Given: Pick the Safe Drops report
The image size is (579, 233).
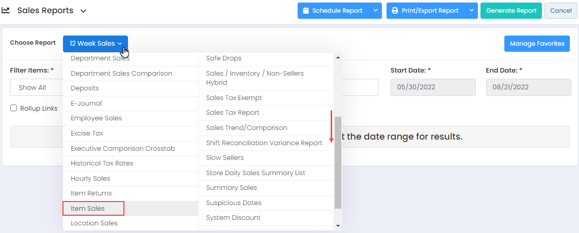Looking at the screenshot, I should [x=266, y=59].
